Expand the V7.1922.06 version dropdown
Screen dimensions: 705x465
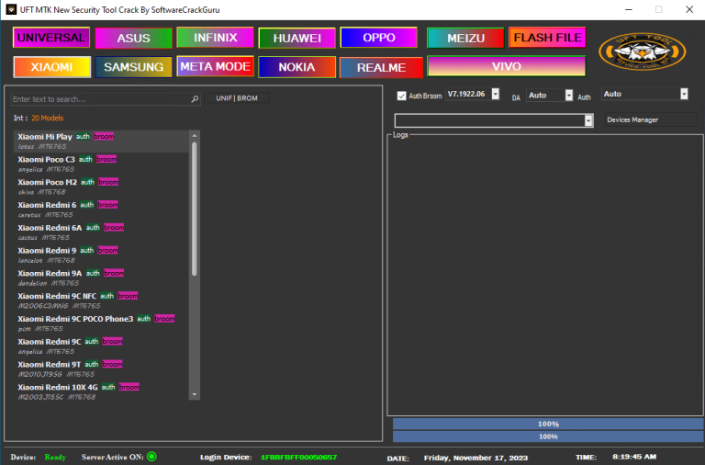[495, 94]
